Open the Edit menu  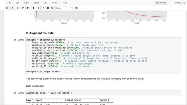pyautogui.click(x=18, y=3)
